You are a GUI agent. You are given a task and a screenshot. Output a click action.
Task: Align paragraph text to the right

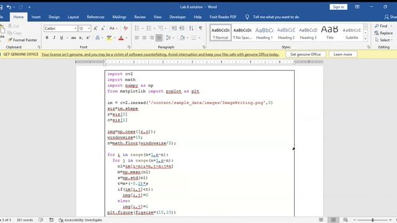click(x=151, y=38)
